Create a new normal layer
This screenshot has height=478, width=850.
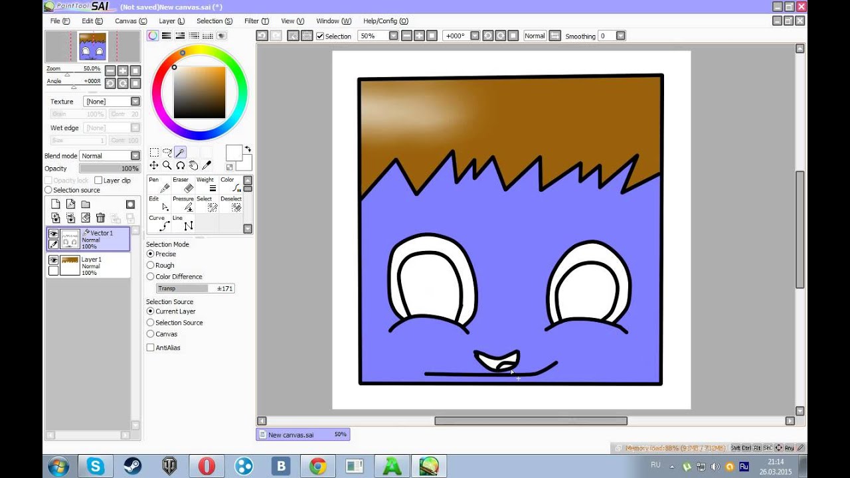pyautogui.click(x=56, y=204)
